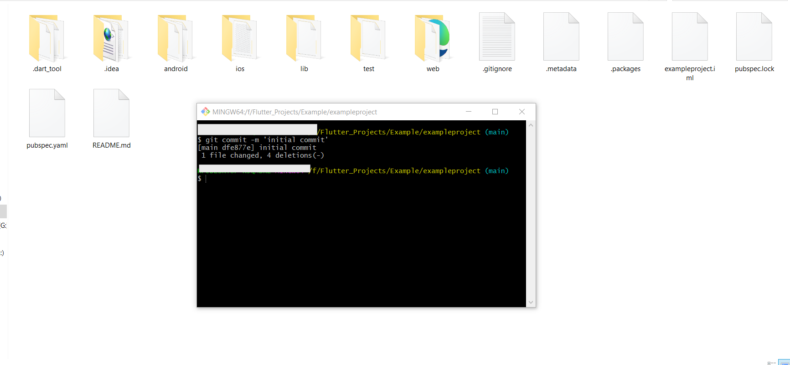Click the 'lib' folder name label
This screenshot has width=790, height=365.
[x=304, y=69]
